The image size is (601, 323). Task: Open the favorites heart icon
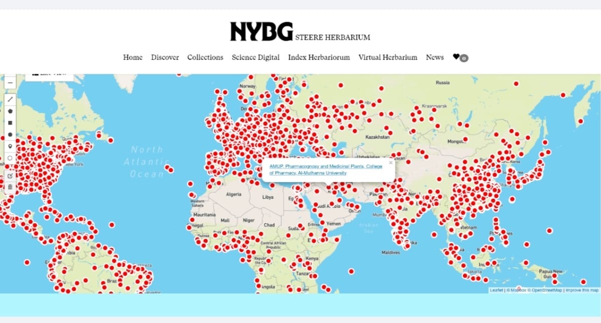(x=456, y=57)
